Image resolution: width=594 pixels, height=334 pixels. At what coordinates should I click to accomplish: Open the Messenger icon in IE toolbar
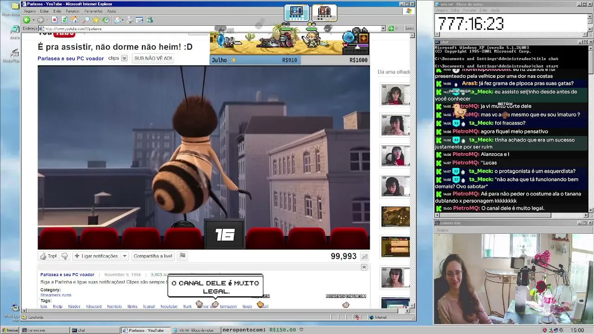[149, 20]
